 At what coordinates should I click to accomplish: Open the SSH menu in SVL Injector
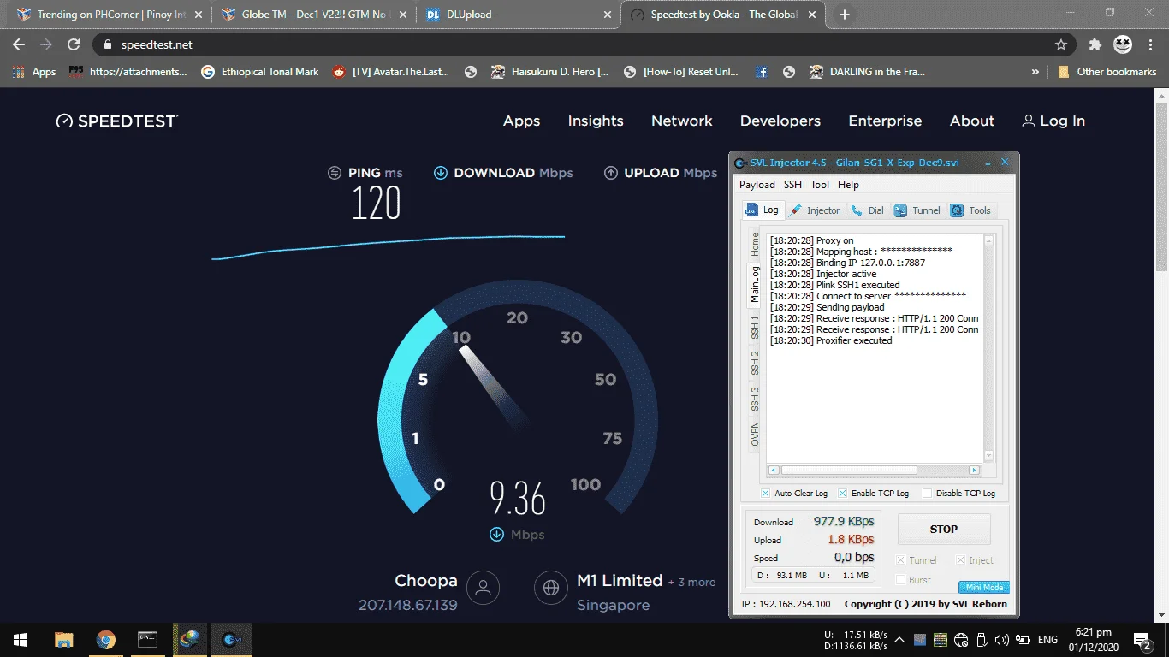coord(793,185)
